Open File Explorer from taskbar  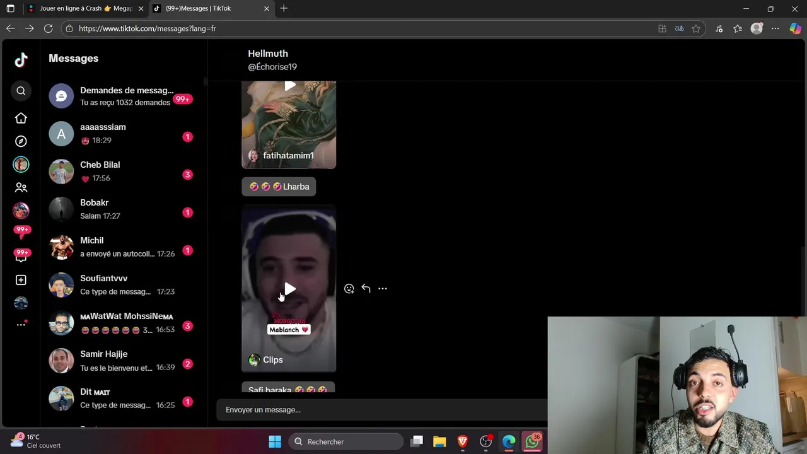tap(439, 441)
